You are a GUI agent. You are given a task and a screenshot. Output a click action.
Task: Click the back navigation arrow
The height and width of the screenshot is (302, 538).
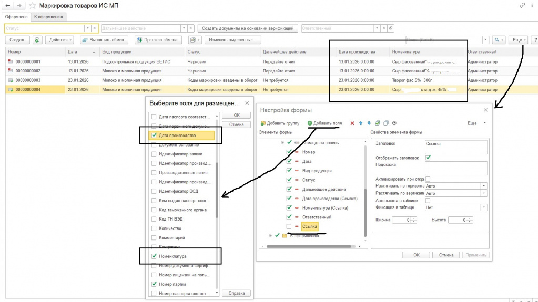coord(7,5)
